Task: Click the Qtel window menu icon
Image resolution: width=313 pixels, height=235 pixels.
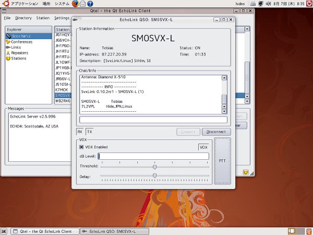Action: coord(4,11)
